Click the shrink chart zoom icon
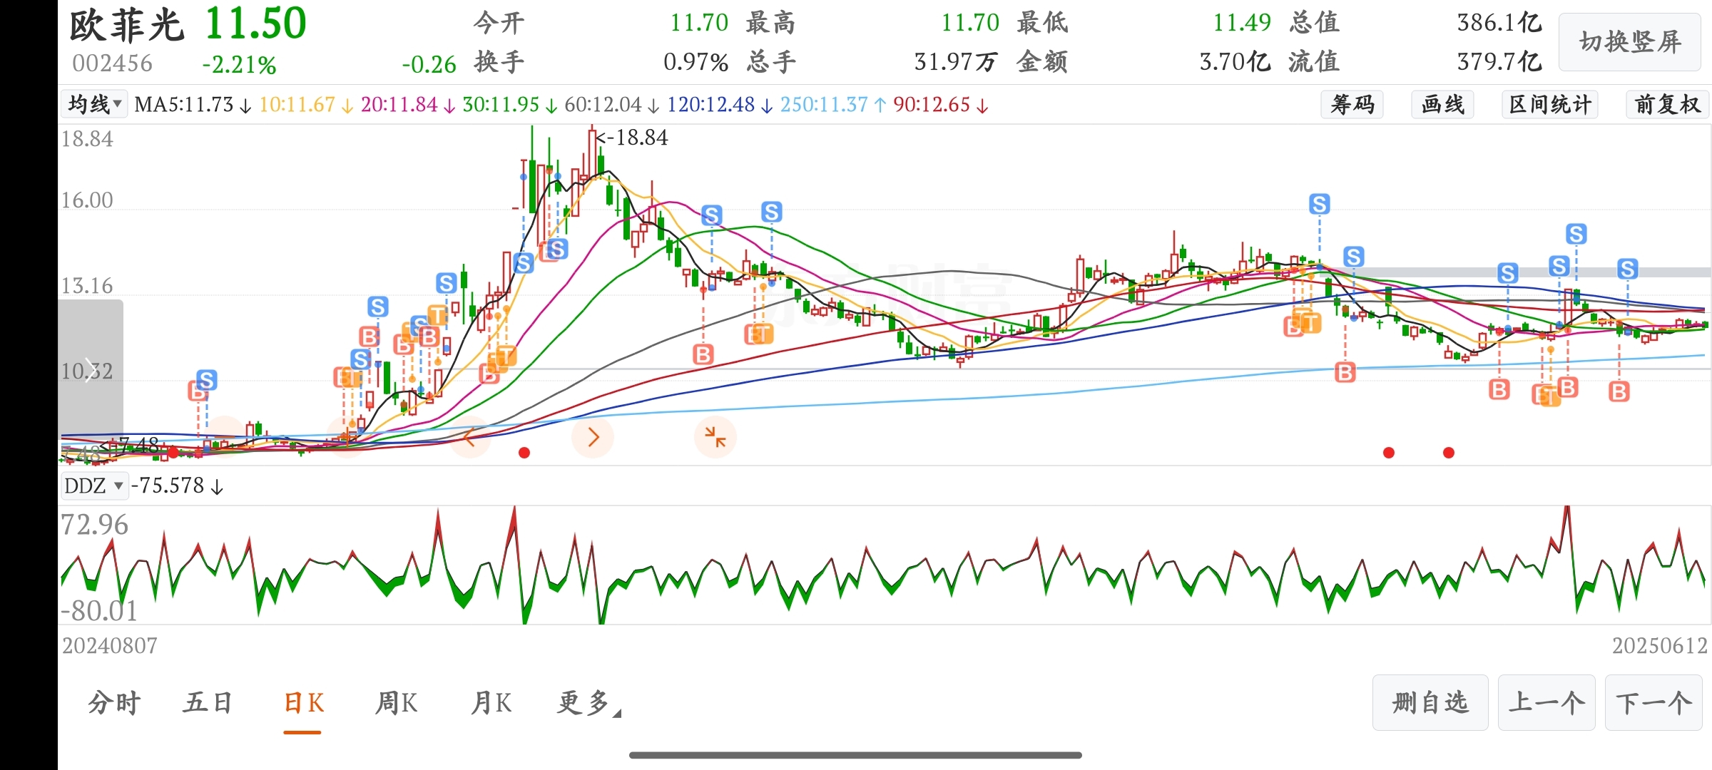 pos(715,437)
